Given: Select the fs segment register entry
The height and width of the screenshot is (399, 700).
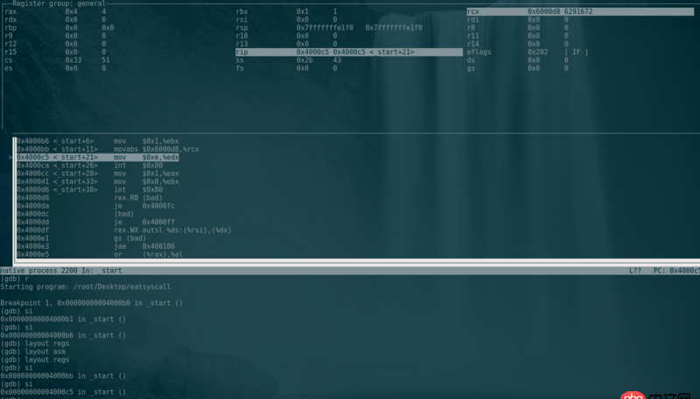Looking at the screenshot, I should (x=287, y=68).
